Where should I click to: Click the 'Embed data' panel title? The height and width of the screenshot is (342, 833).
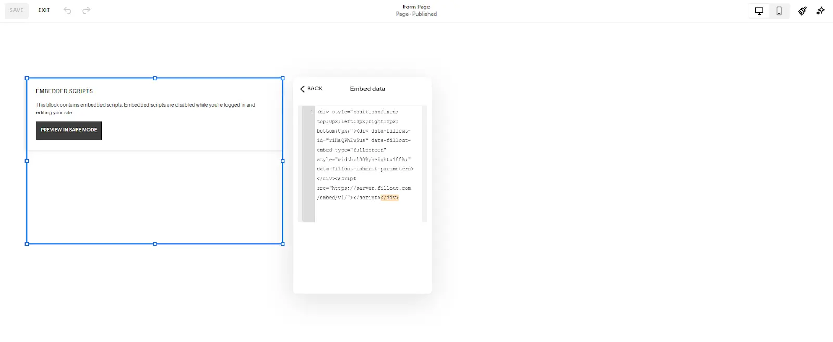tap(368, 89)
